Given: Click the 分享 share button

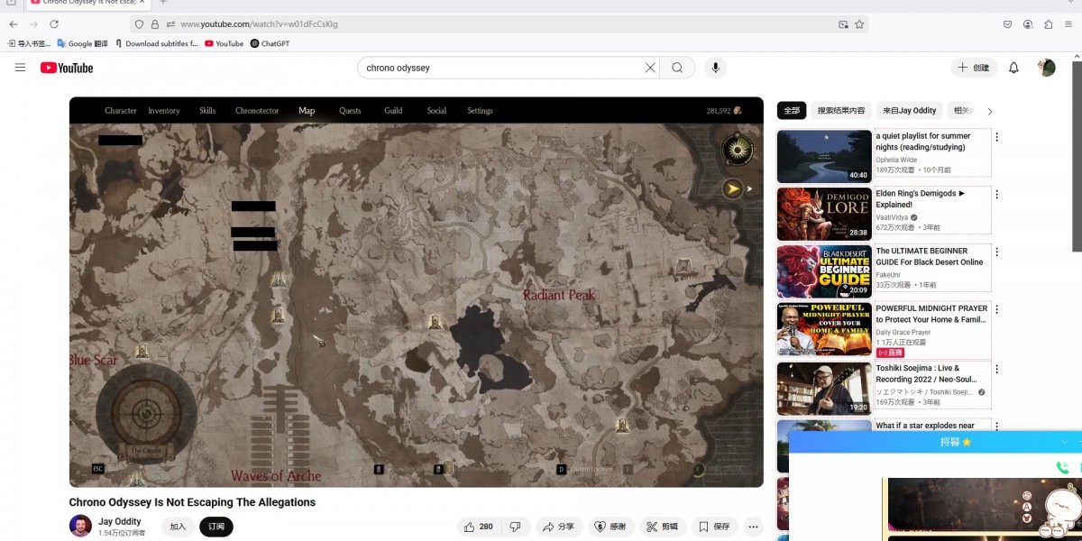Looking at the screenshot, I should coord(559,527).
